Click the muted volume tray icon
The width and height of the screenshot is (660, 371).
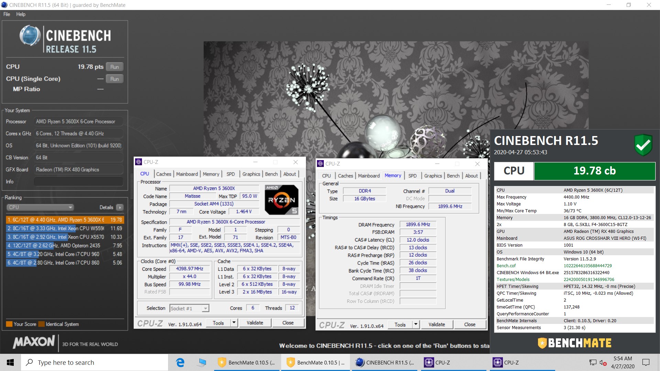pos(603,362)
